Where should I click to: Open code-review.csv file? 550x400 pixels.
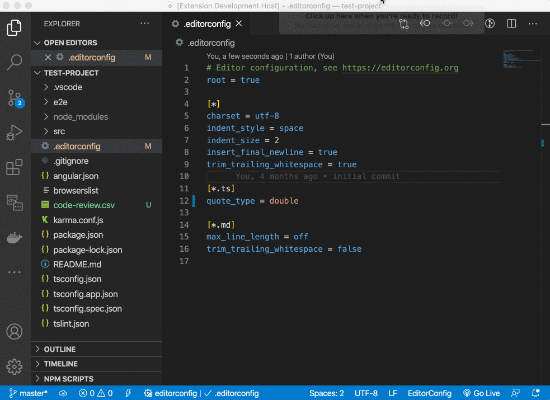pos(96,205)
